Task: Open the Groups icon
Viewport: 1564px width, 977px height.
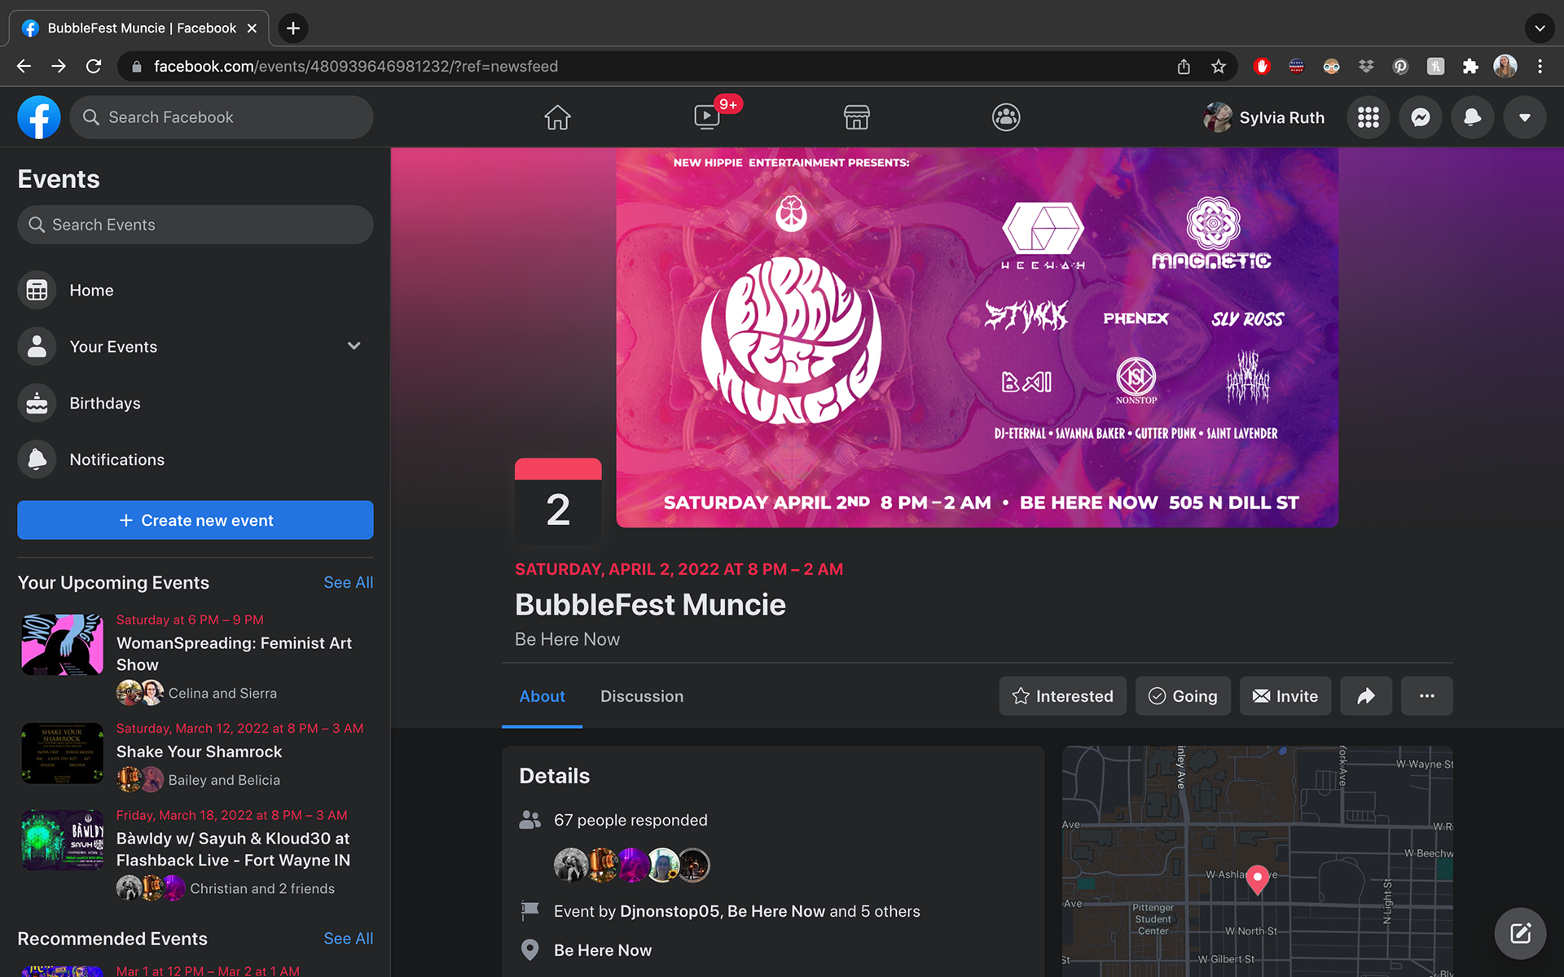Action: coord(1006,117)
